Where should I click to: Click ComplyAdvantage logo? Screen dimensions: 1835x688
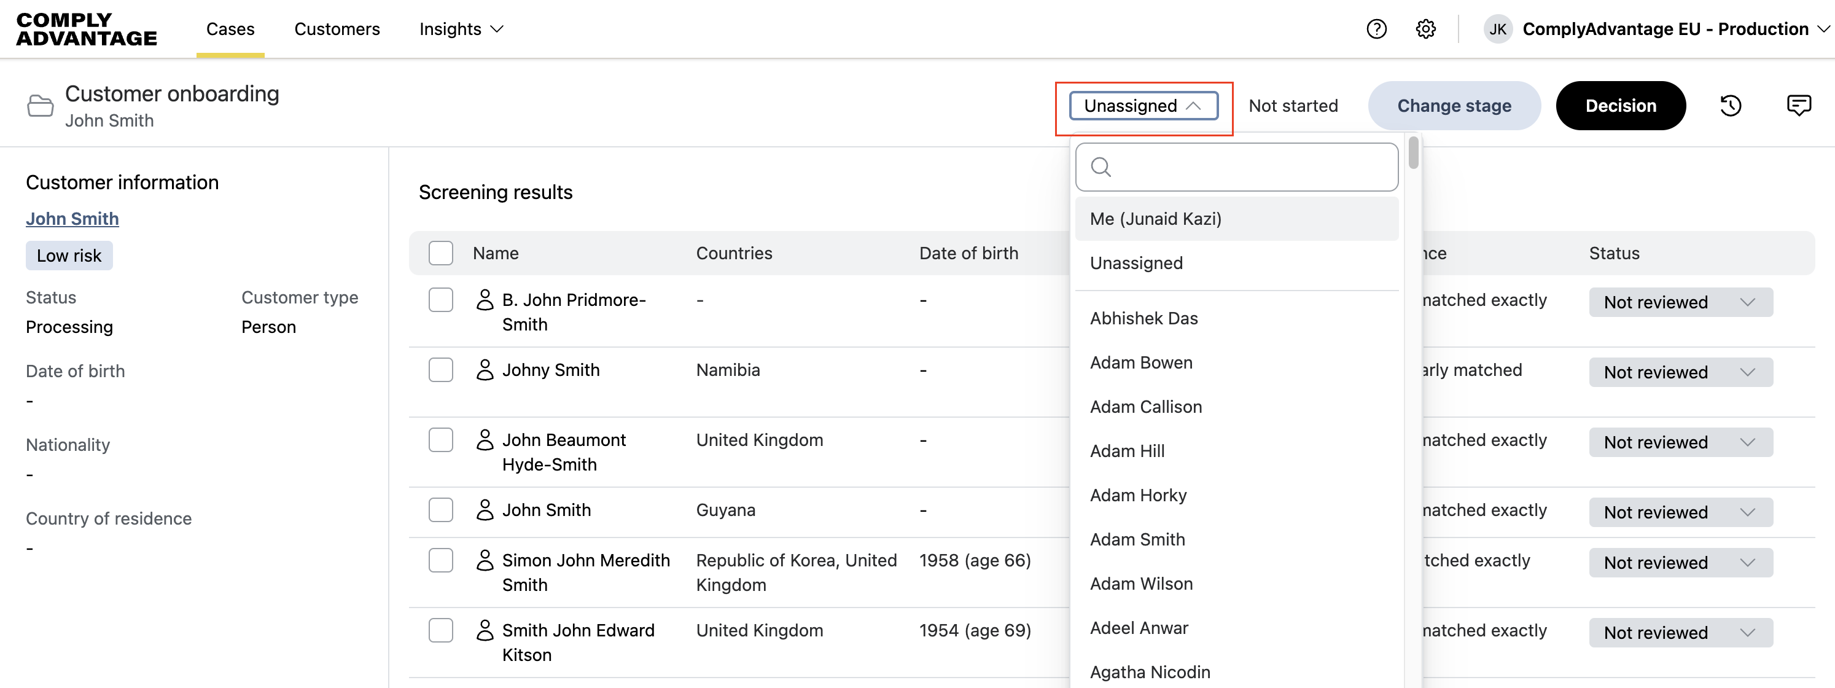pos(86,29)
